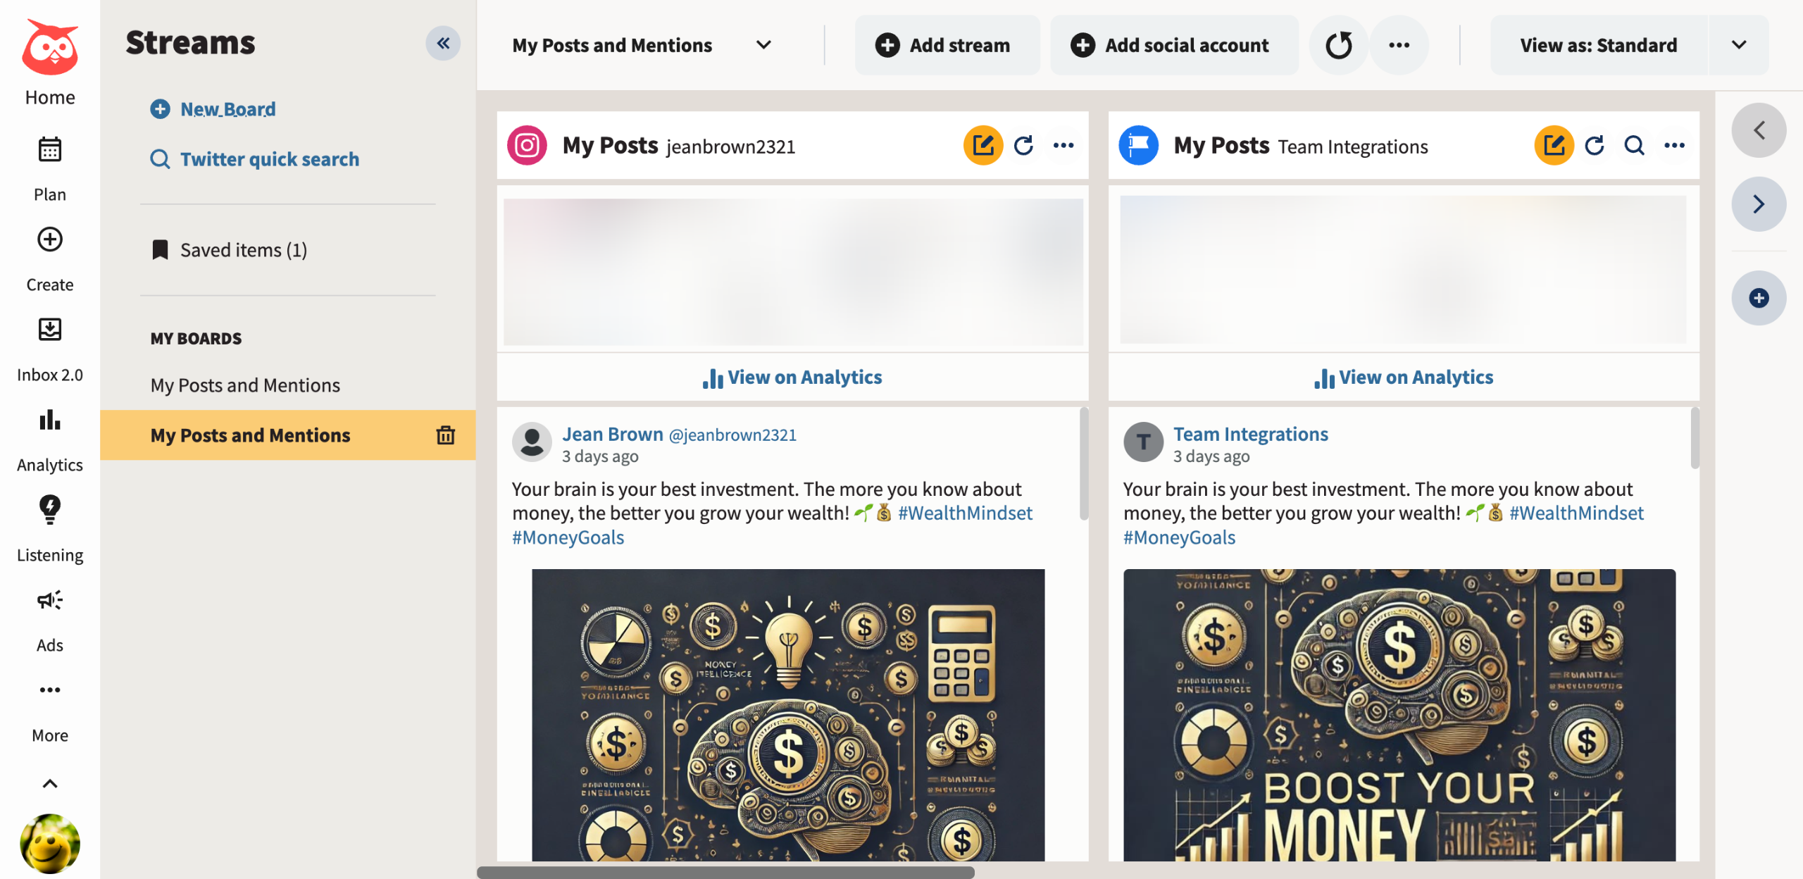This screenshot has height=879, width=1803.
Task: Open the Hootsuite owl Home icon
Action: pos(49,48)
